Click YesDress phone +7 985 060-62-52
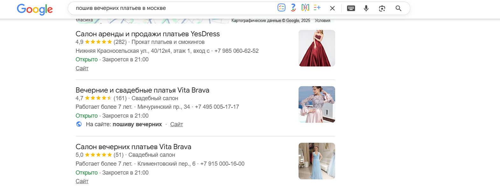 pos(236,51)
